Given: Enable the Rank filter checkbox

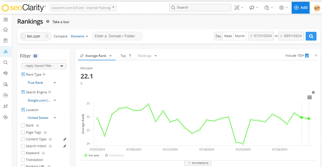Looking at the screenshot, I should point(23,125).
